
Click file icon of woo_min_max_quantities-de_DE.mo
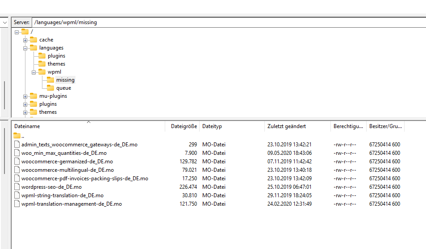click(x=17, y=153)
